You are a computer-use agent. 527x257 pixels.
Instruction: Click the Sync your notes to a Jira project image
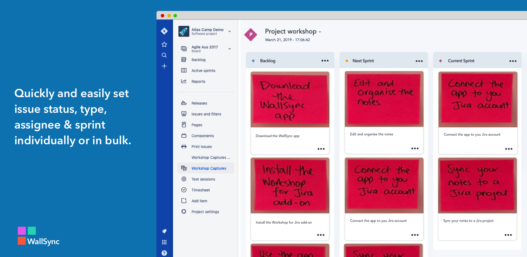tap(477, 186)
